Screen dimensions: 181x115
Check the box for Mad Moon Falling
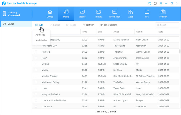pos(36,82)
